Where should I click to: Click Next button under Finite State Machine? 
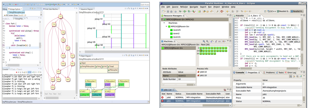tap(55, 94)
